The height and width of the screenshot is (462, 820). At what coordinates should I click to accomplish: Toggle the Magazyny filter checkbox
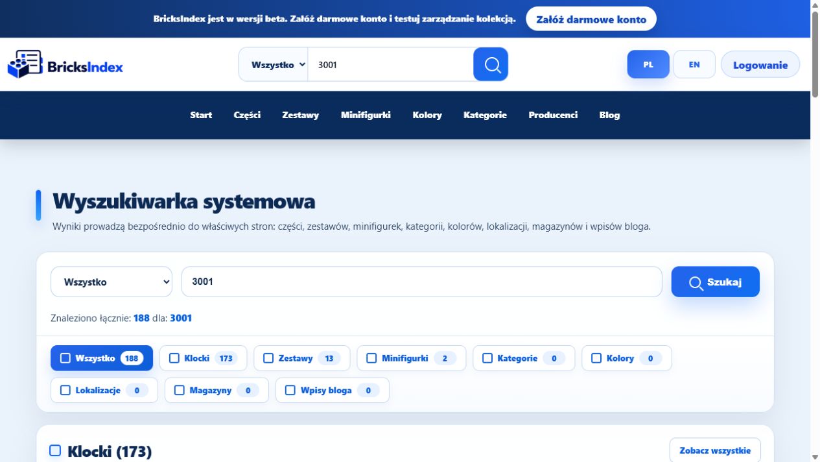pos(180,390)
